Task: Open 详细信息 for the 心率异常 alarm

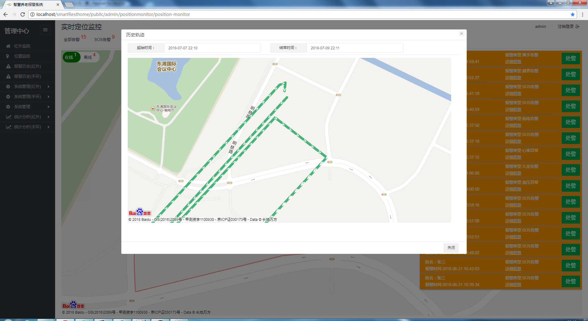Action: coord(513,157)
